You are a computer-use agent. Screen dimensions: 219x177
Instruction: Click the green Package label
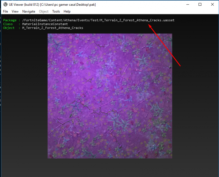click(10, 20)
